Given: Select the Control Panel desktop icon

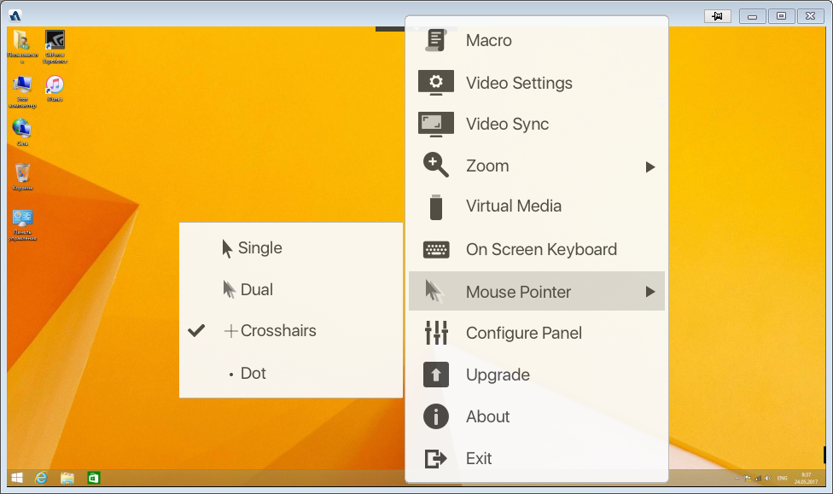Looking at the screenshot, I should coord(22,225).
